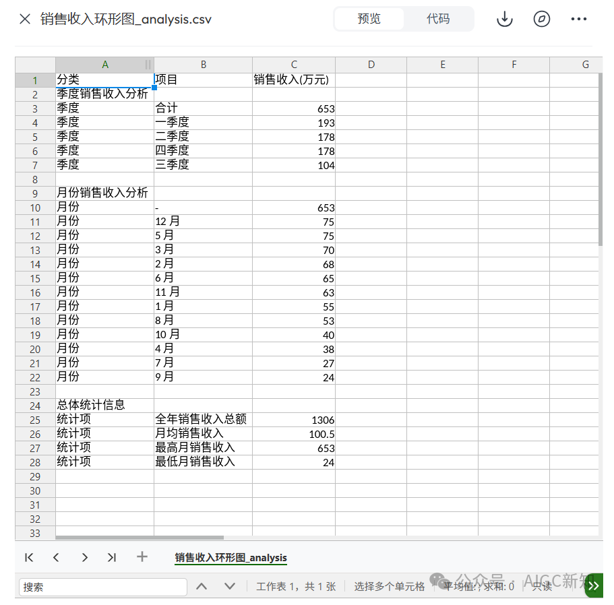Jump to last worksheet navigation icon
This screenshot has width=614, height=605.
tap(112, 557)
